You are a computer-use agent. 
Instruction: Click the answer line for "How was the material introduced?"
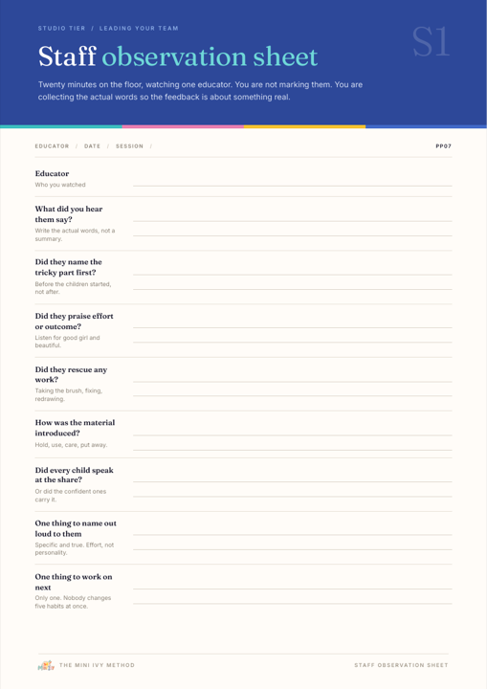click(292, 435)
